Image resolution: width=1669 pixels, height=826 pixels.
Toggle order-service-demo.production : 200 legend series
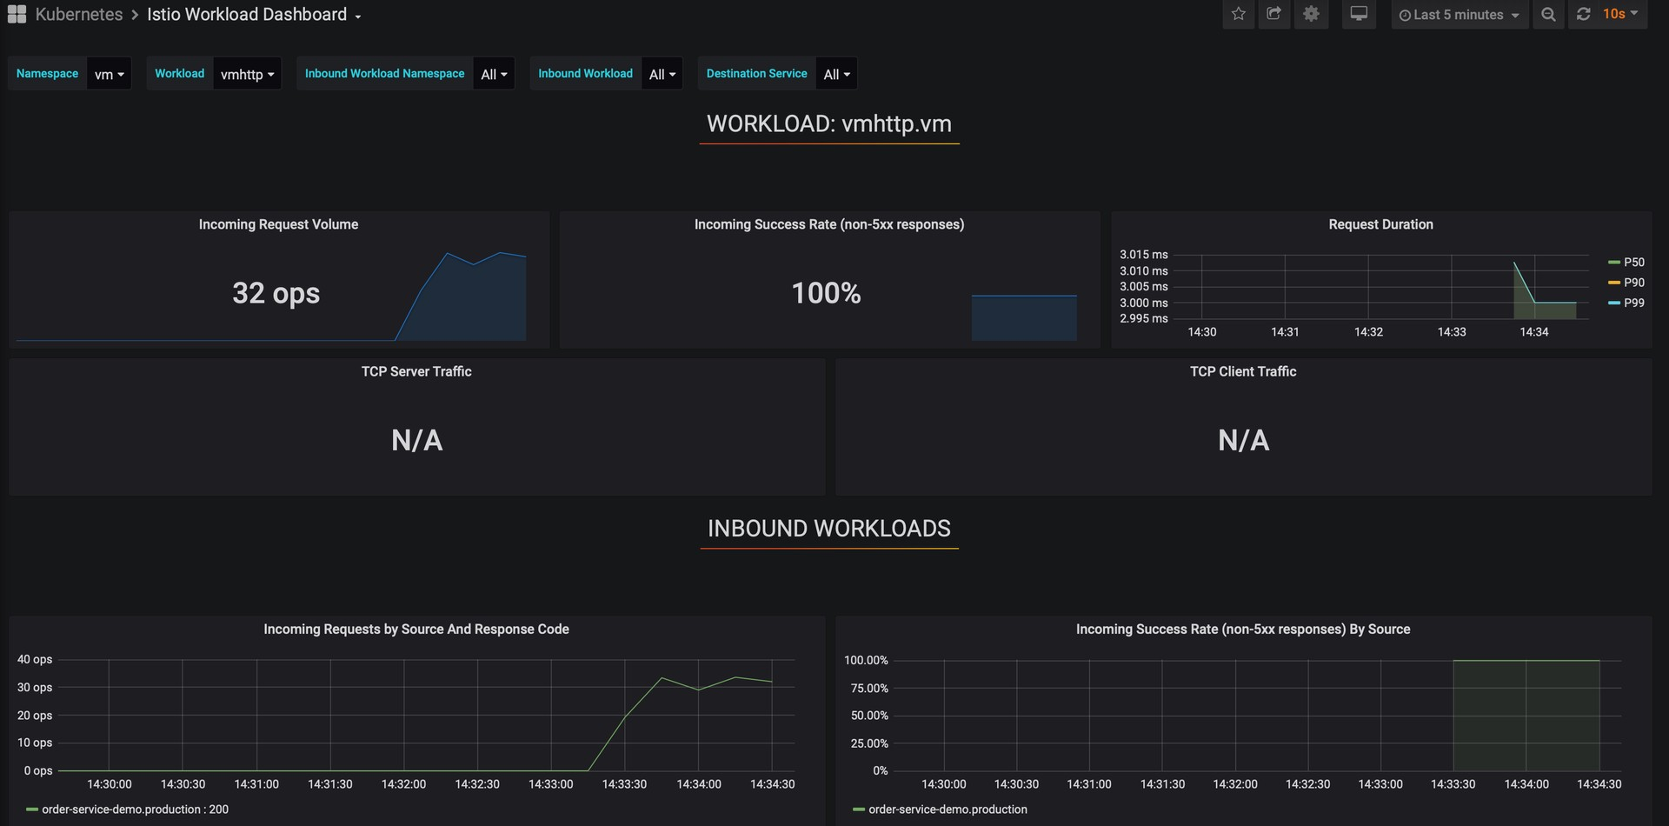coord(135,809)
